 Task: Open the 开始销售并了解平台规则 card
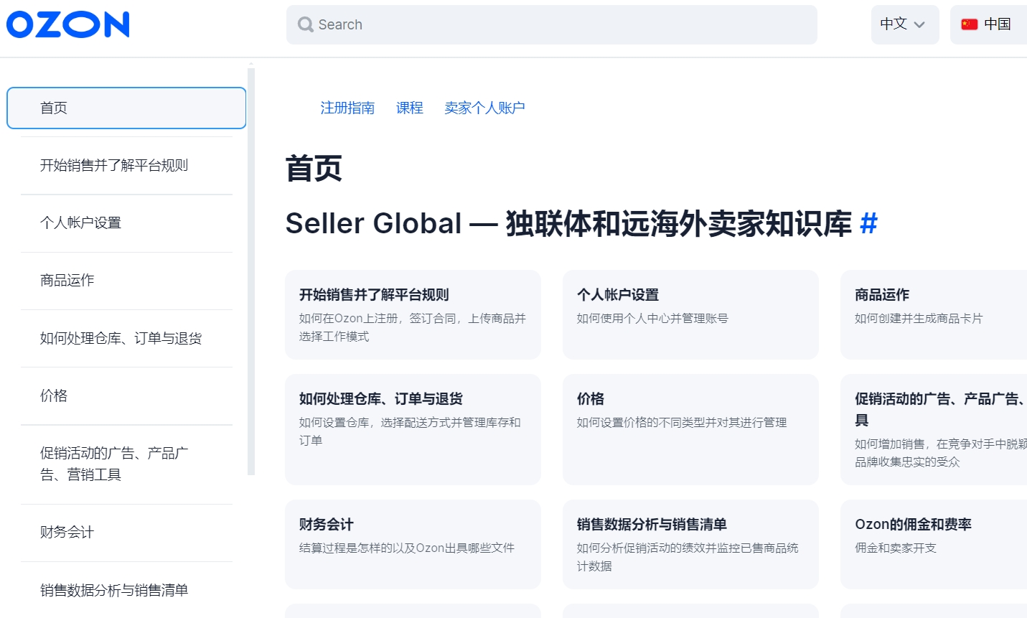click(x=413, y=314)
